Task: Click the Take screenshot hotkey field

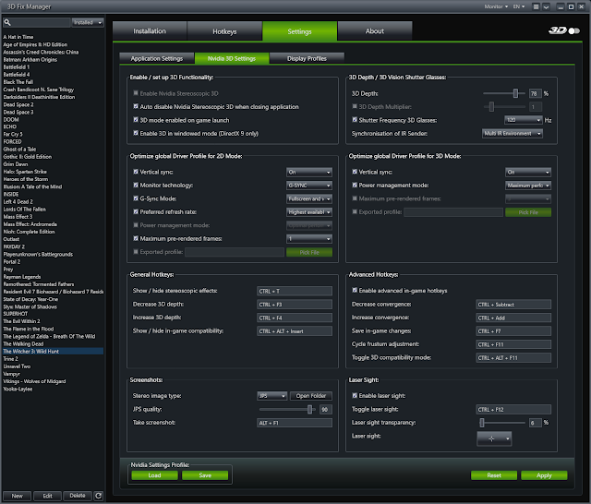Action: (295, 423)
